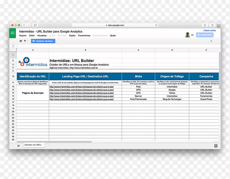
Task: Open a new tab with plus icon
Action: pyautogui.click(x=219, y=26)
